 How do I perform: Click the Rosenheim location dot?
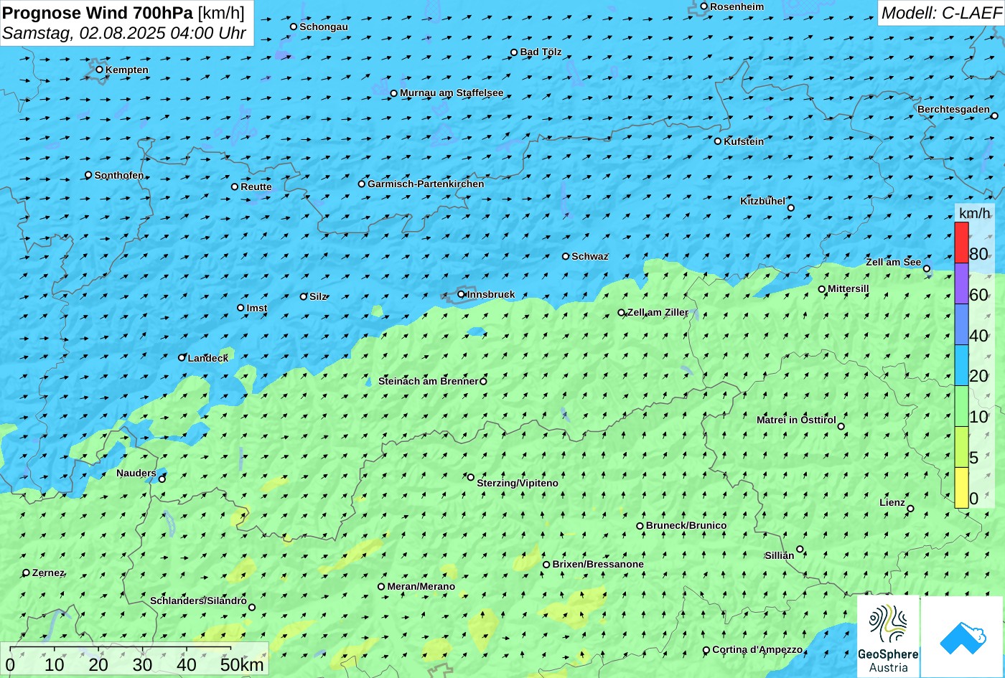[x=704, y=6]
